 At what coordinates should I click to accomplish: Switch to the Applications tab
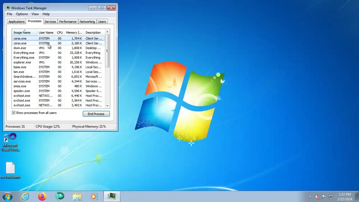coord(17,22)
